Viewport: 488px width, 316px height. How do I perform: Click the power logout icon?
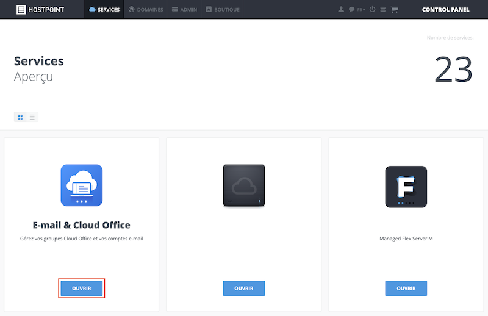point(372,9)
